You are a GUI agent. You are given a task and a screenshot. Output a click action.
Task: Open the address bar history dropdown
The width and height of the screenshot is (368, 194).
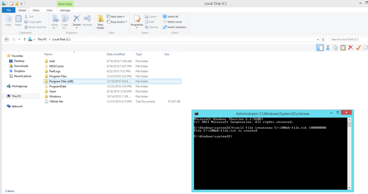tap(318, 39)
